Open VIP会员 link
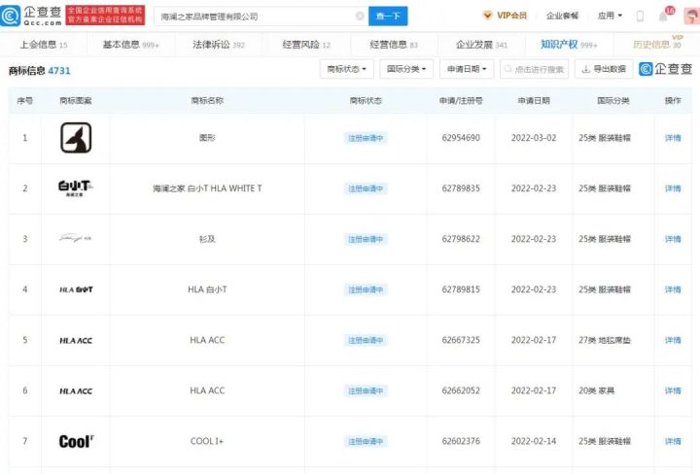The image size is (700, 474). pyautogui.click(x=511, y=16)
